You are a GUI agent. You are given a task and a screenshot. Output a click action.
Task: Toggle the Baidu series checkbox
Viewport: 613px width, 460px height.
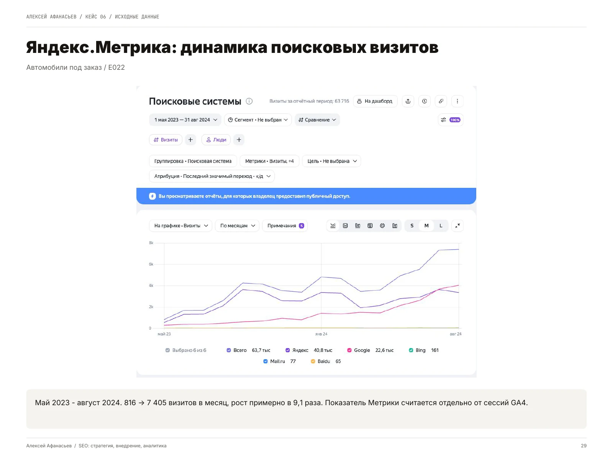(313, 361)
